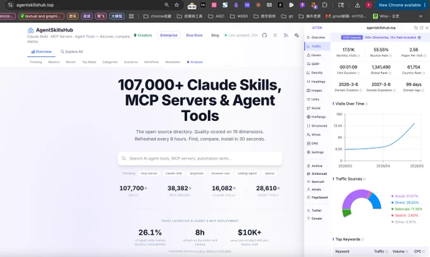Switch to the Overview tab on AgentSkillsHub
The image size is (430, 257).
pyautogui.click(x=41, y=52)
